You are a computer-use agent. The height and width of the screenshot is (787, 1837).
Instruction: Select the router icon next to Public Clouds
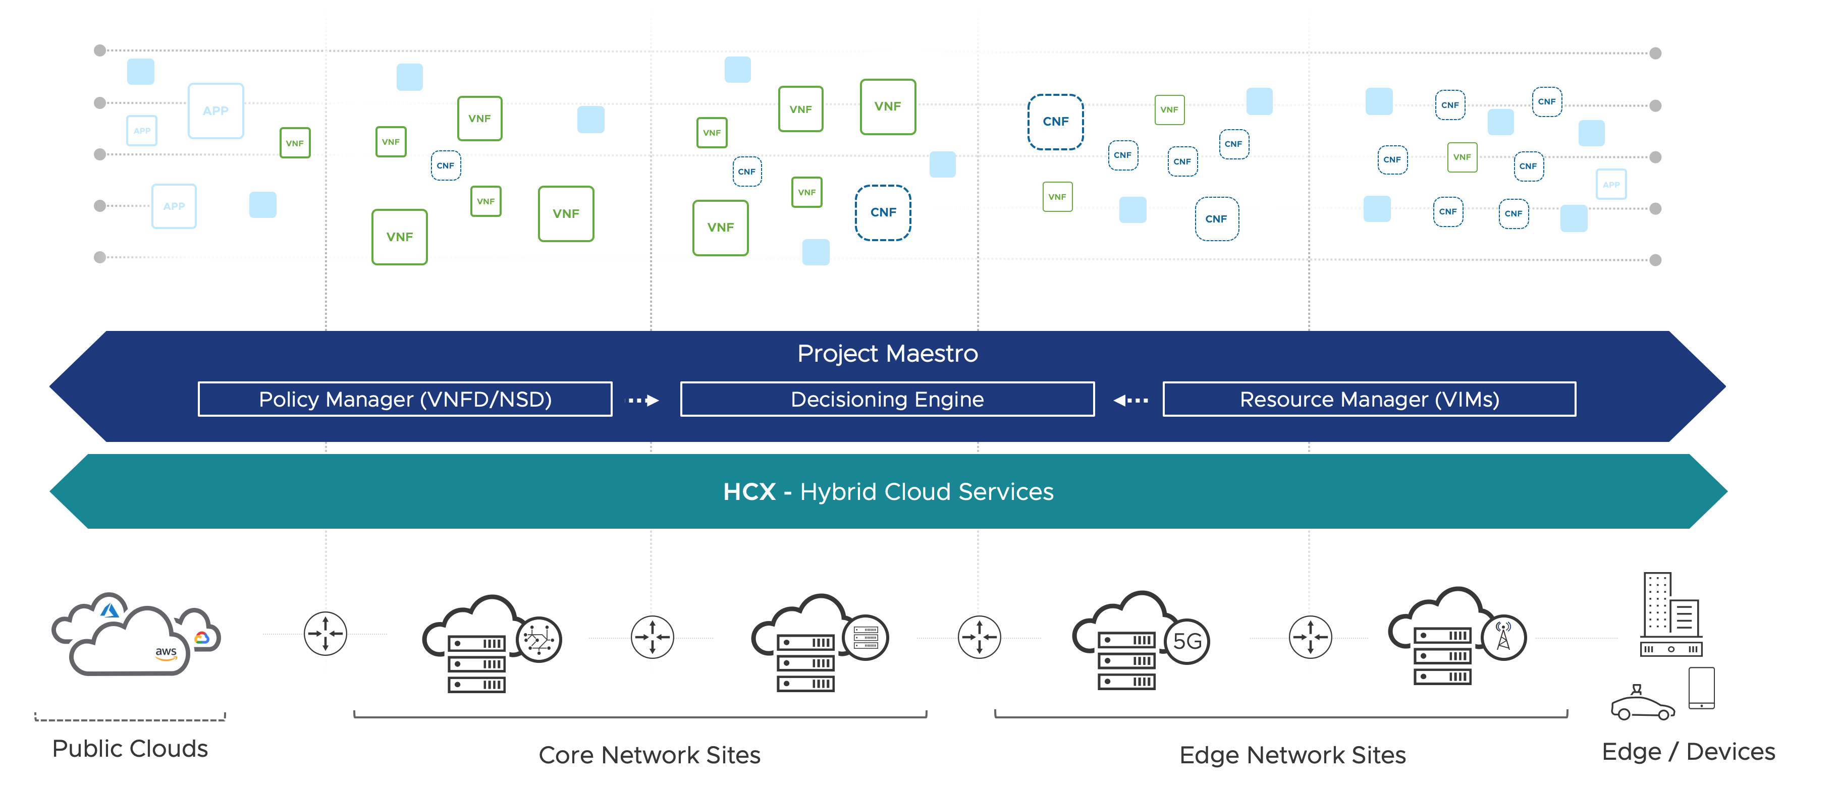(x=325, y=633)
